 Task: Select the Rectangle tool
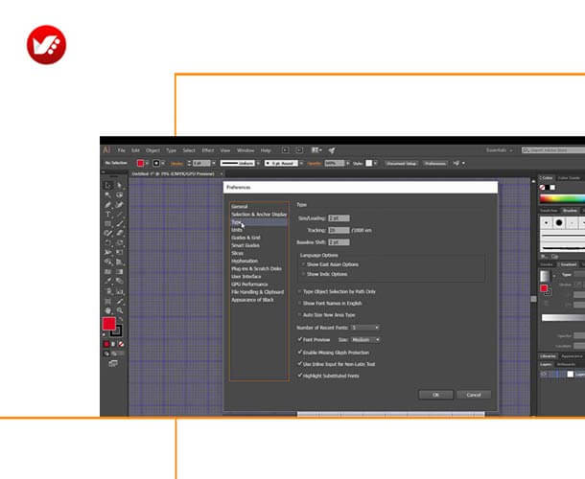pos(108,224)
